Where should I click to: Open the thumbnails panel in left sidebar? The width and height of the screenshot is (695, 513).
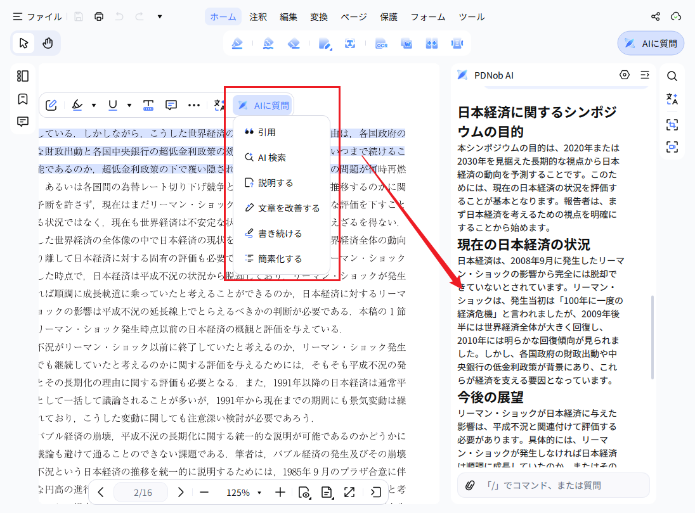[x=23, y=76]
